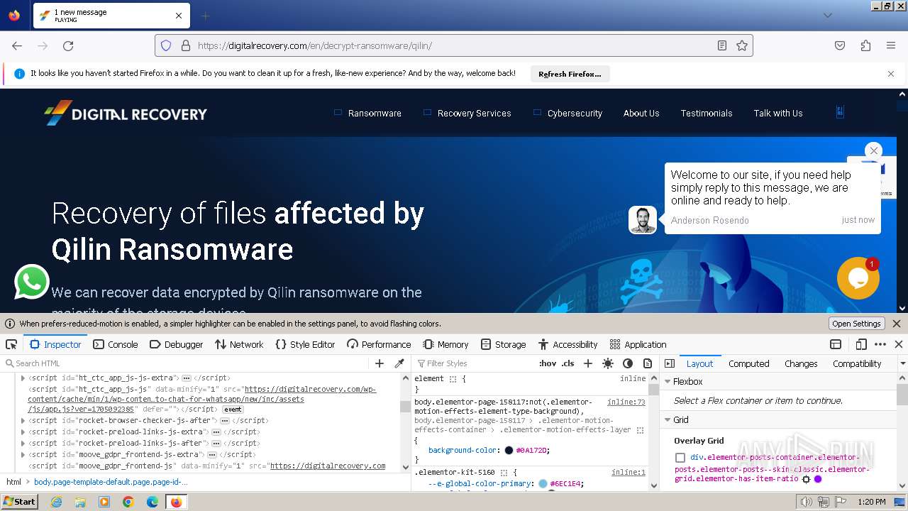The image size is (908, 511).
Task: Expand the rocket-preload-links-js-extra script node
Action: (23, 432)
